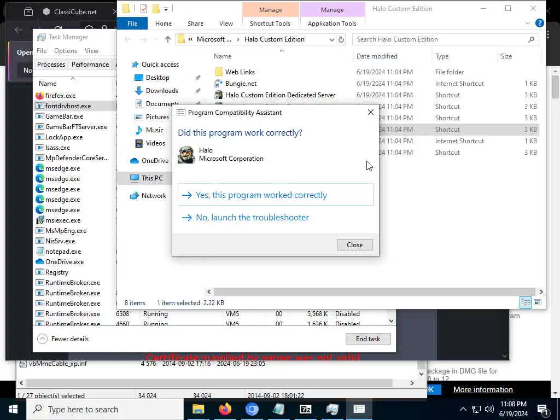Click End task in Task Manager
The width and height of the screenshot is (560, 420).
[368, 339]
